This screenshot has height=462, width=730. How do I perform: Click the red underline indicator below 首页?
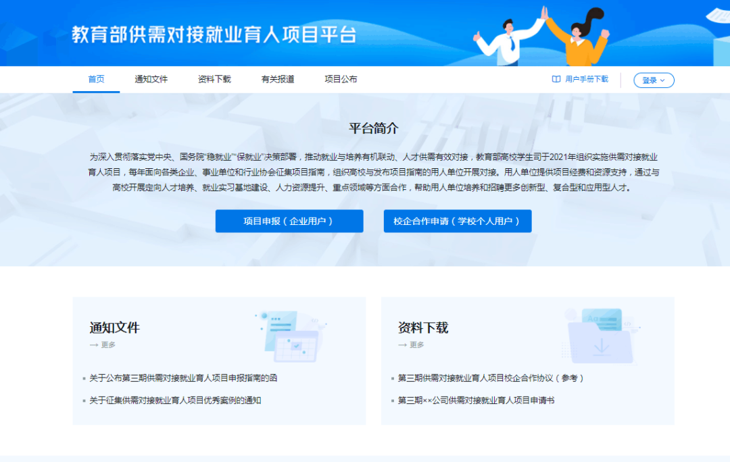(x=95, y=91)
